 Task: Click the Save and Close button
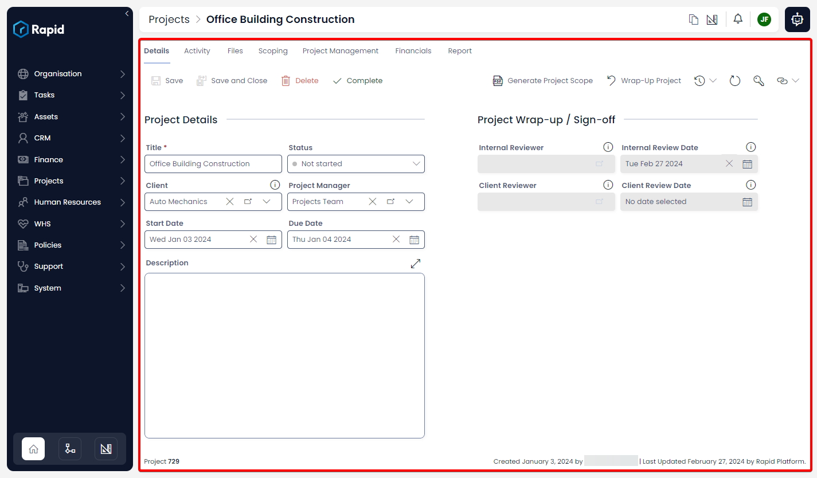pos(232,81)
